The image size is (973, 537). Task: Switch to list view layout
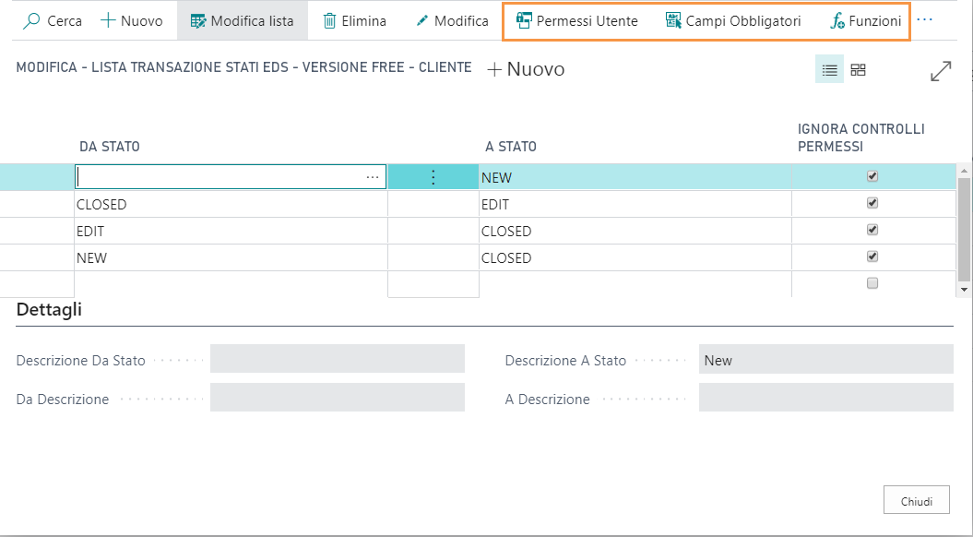829,69
